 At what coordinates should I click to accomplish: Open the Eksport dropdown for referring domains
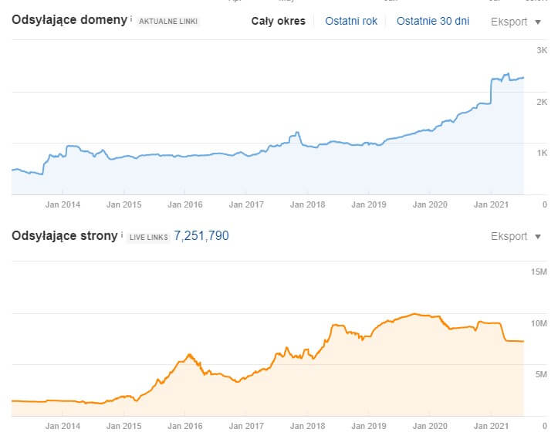coord(516,21)
